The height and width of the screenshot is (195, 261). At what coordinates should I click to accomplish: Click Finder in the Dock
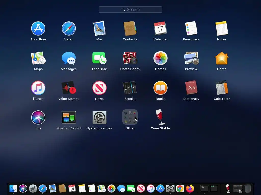tap(13, 189)
